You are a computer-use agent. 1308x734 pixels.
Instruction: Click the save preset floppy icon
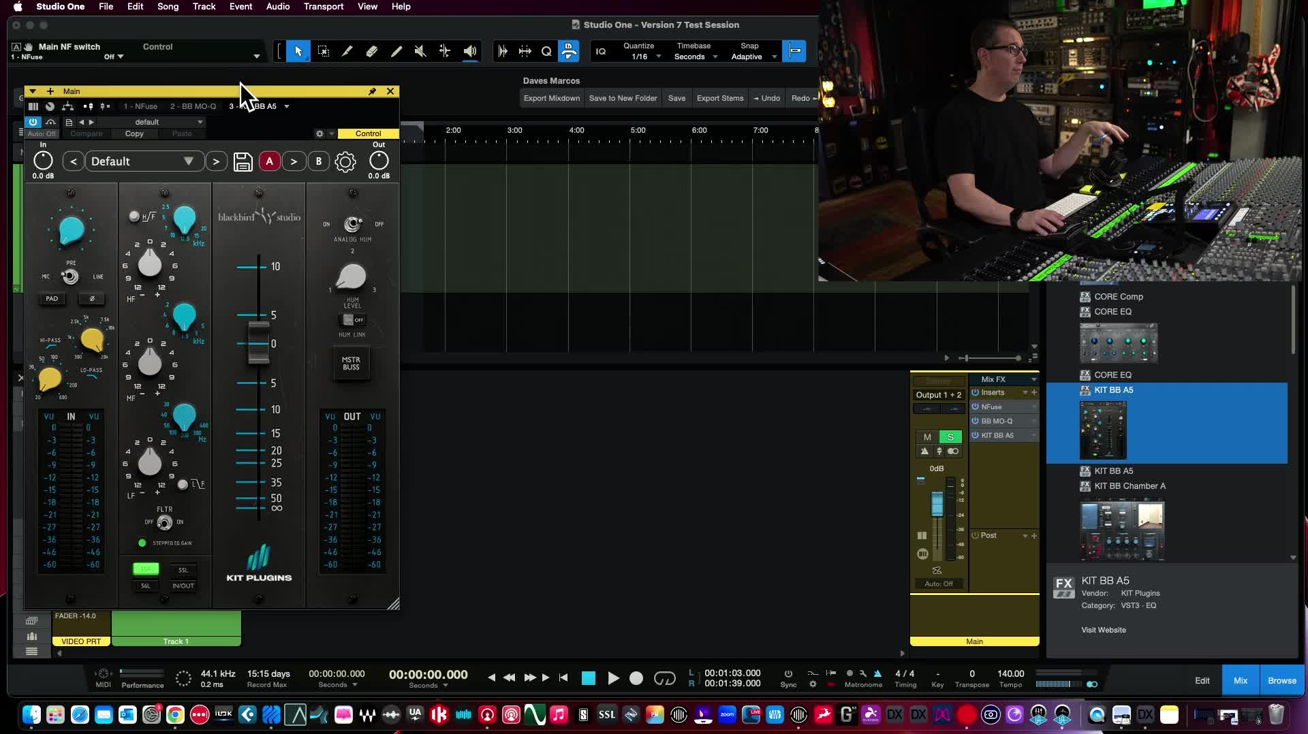click(243, 161)
